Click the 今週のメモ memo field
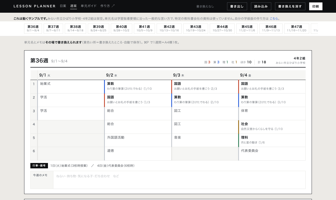The image size is (336, 200). coord(179,180)
